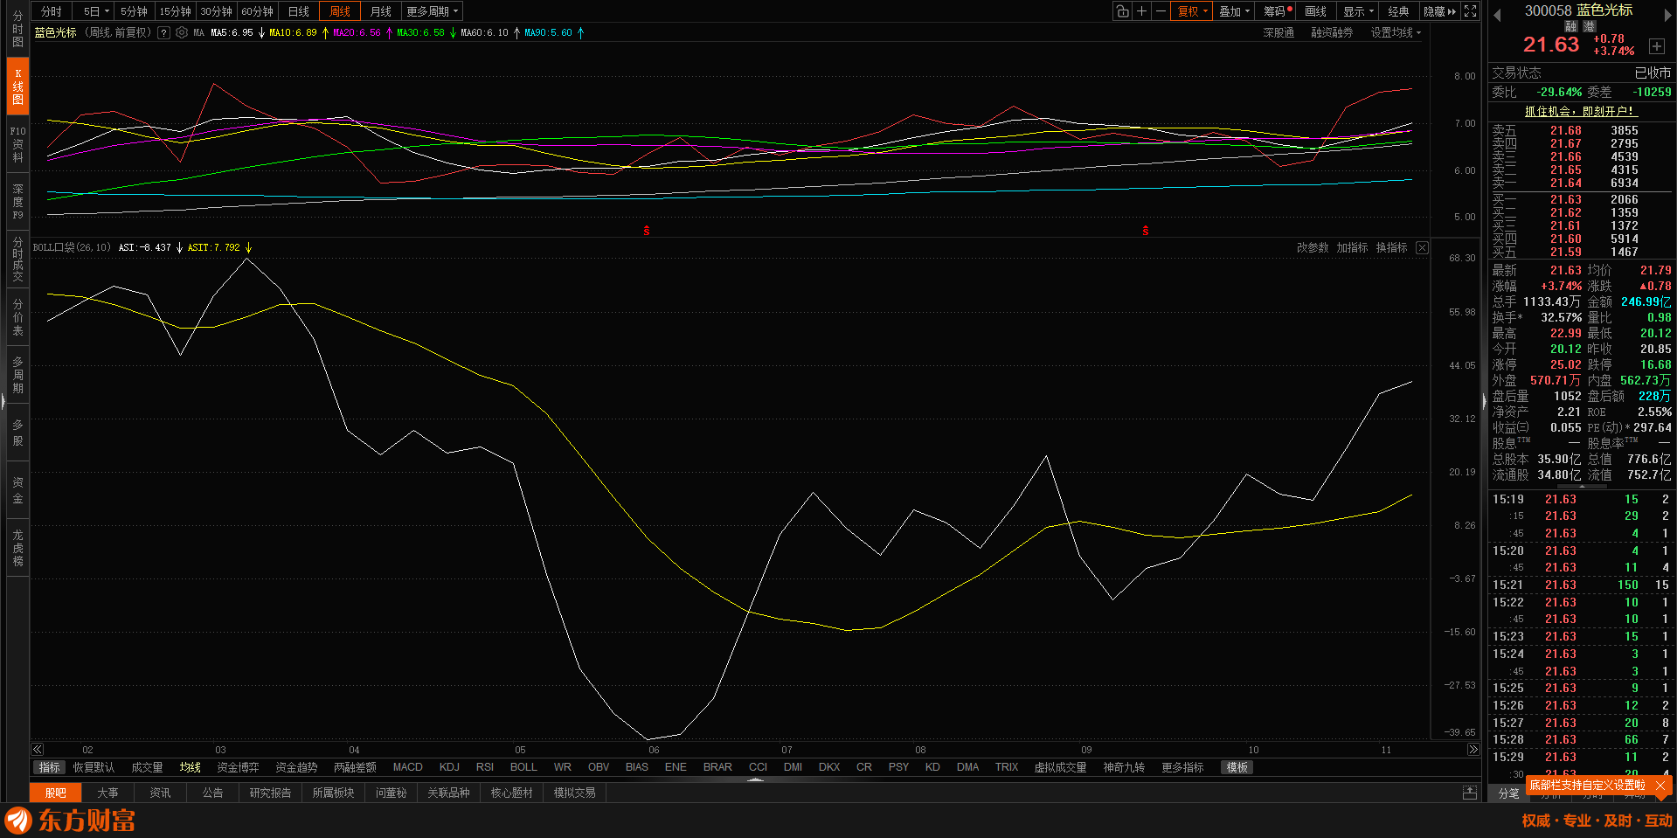Switch to 分时 timeframe
The height and width of the screenshot is (838, 1677).
[52, 11]
